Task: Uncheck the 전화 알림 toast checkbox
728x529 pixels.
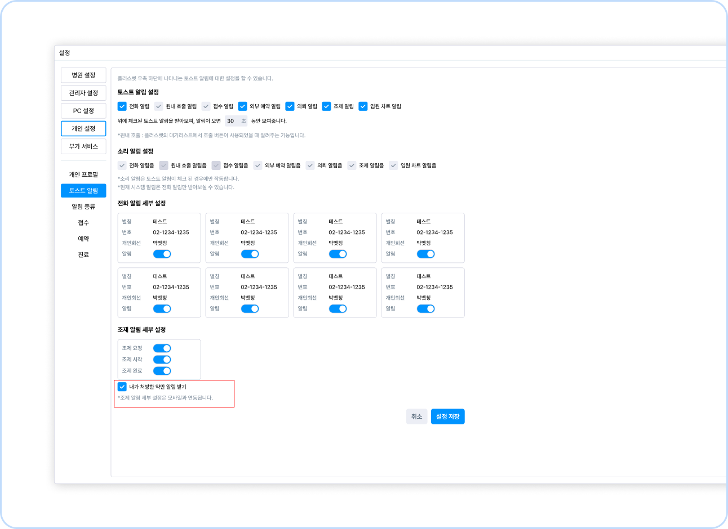Action: 122,106
